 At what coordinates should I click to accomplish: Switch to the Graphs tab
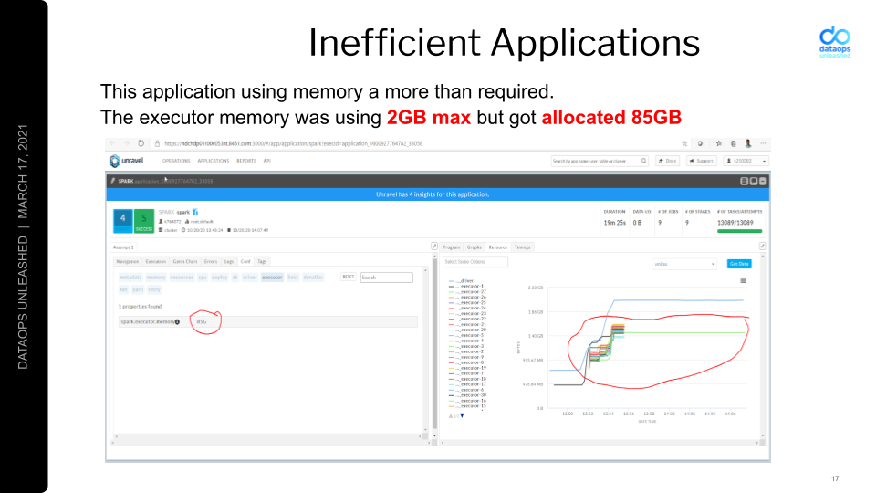[x=474, y=247]
